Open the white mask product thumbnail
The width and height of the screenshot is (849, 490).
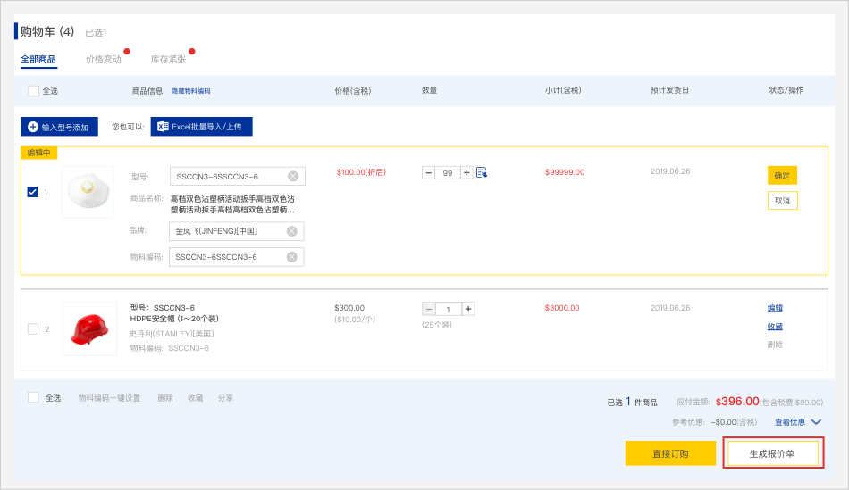88,192
